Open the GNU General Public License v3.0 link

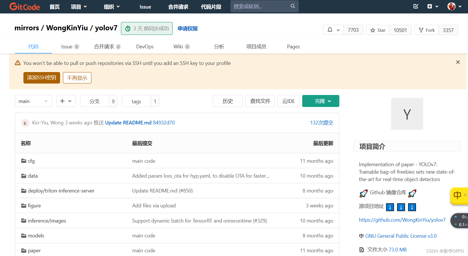pyautogui.click(x=401, y=236)
